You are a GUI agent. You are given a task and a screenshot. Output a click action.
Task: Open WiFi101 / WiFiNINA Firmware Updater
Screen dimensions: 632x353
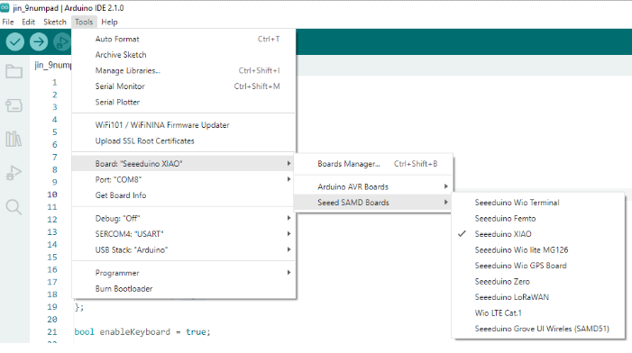coord(184,125)
